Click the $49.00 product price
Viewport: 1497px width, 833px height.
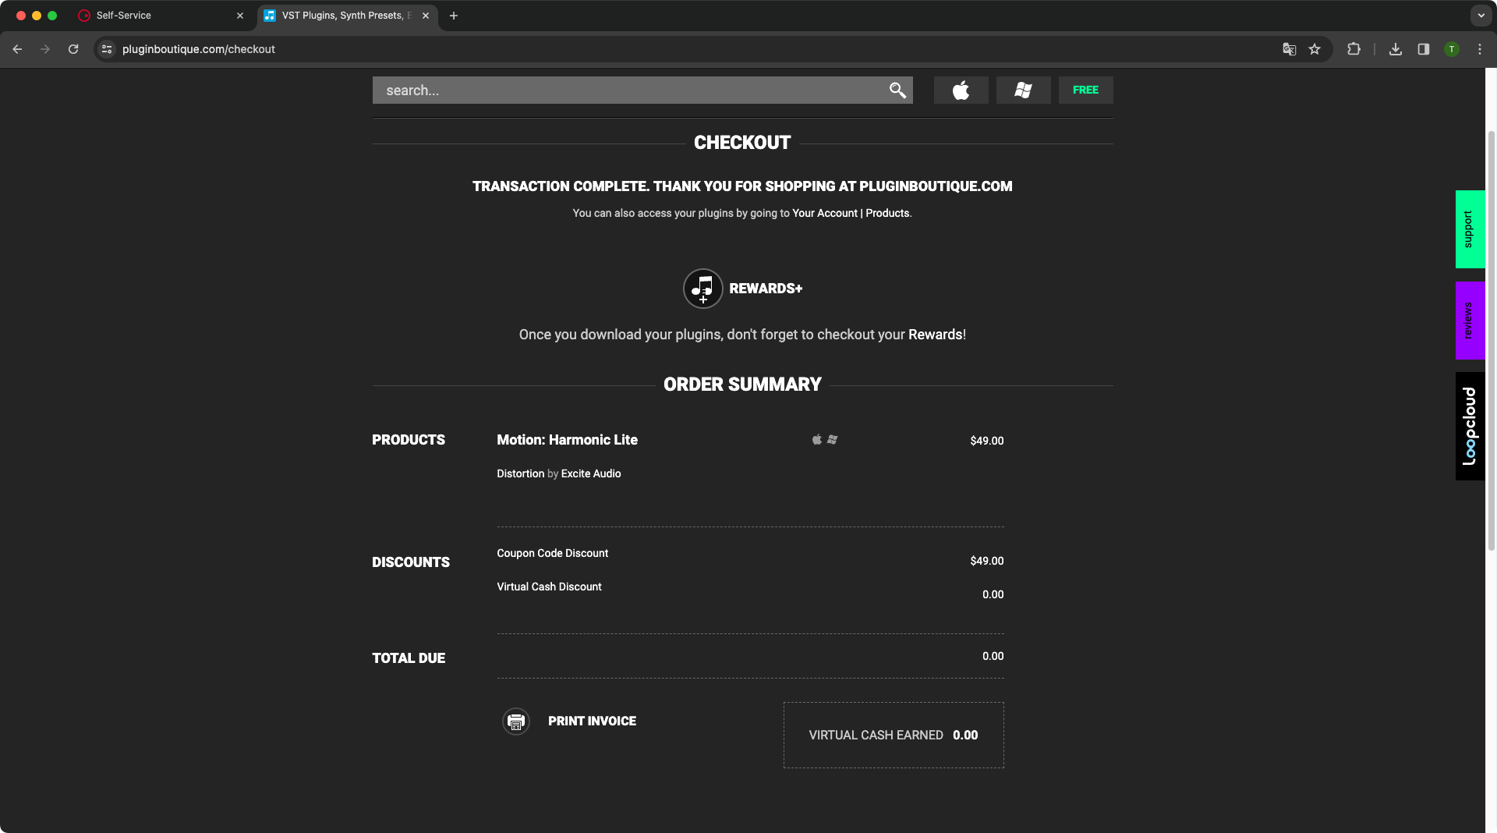click(x=986, y=441)
